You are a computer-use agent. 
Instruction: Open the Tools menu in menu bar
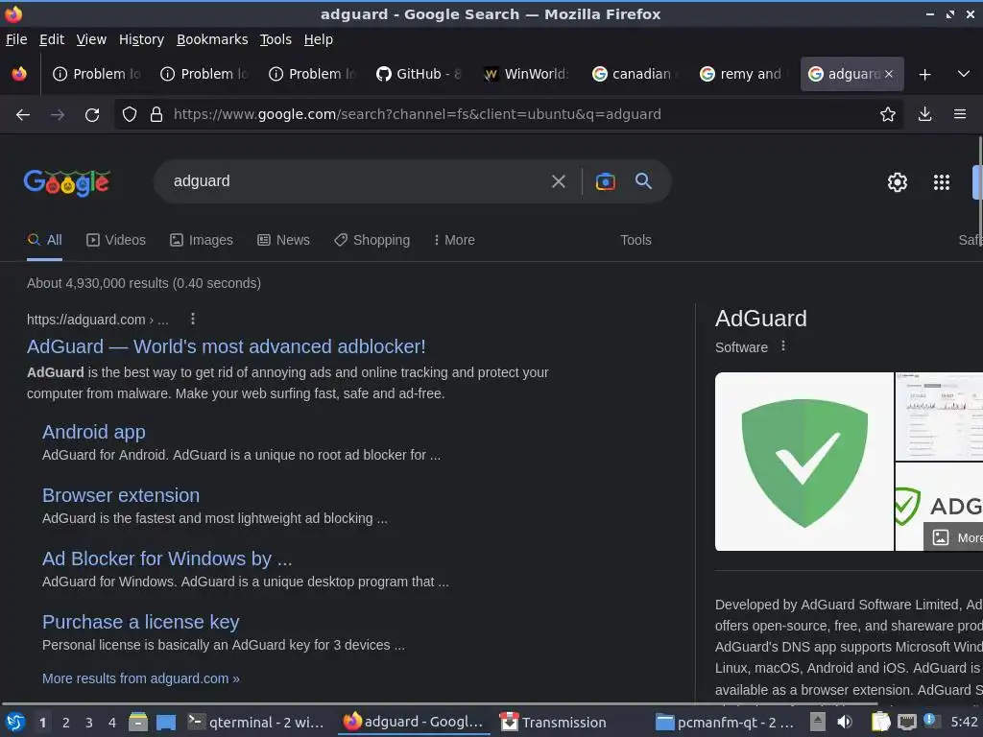click(276, 39)
